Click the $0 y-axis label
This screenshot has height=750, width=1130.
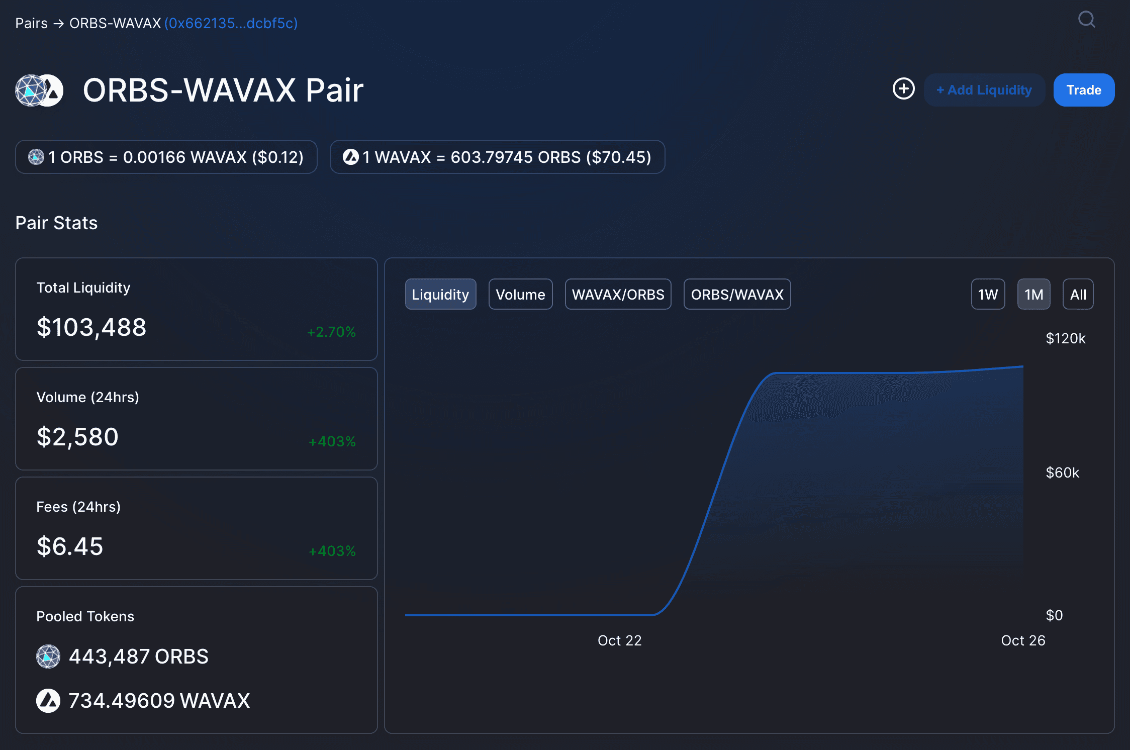click(1054, 615)
